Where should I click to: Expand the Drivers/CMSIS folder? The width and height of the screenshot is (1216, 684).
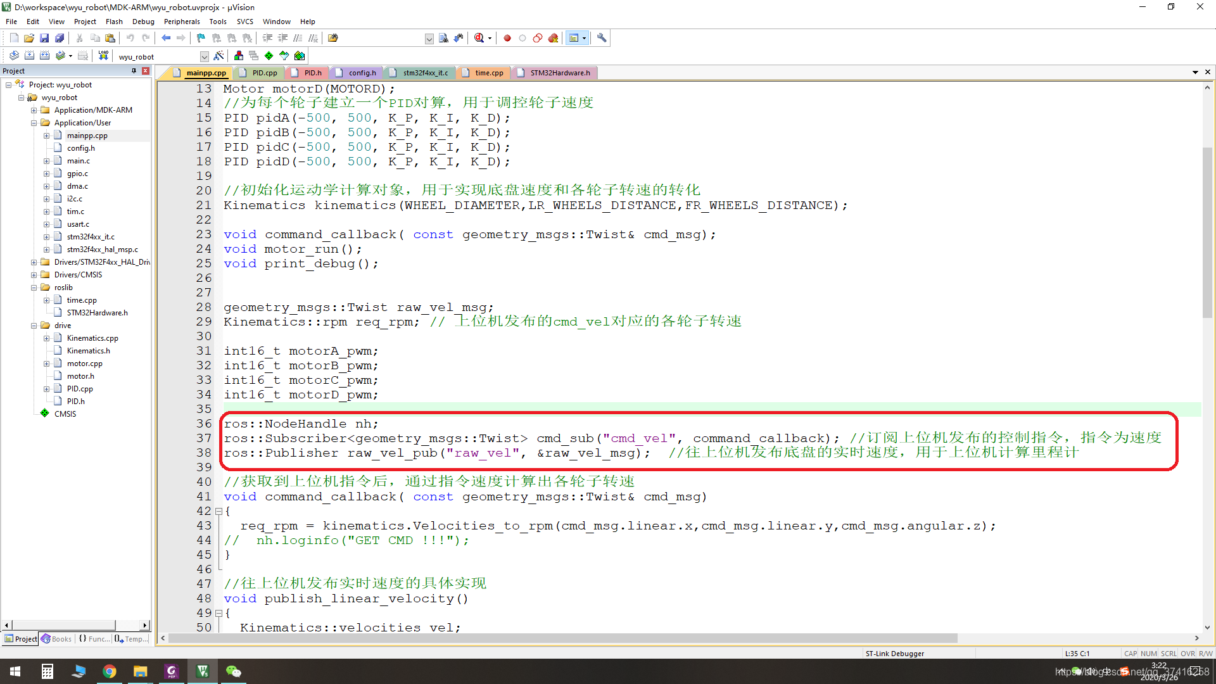(x=34, y=275)
